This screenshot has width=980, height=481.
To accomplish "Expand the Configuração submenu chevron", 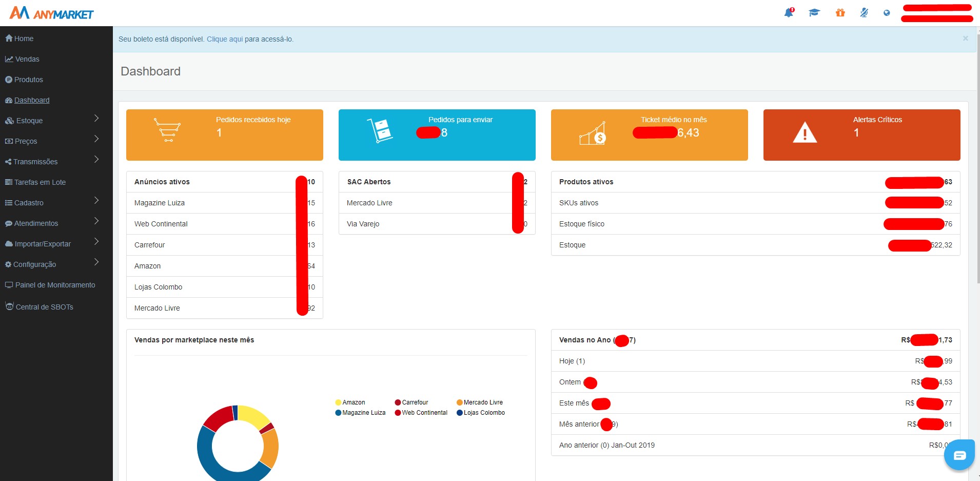I will coord(96,262).
